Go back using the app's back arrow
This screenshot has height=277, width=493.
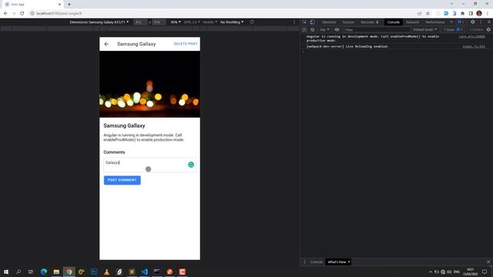[106, 44]
